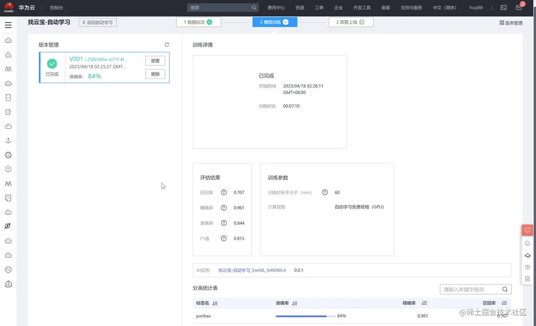Open 资源 in top menu

click(x=299, y=8)
